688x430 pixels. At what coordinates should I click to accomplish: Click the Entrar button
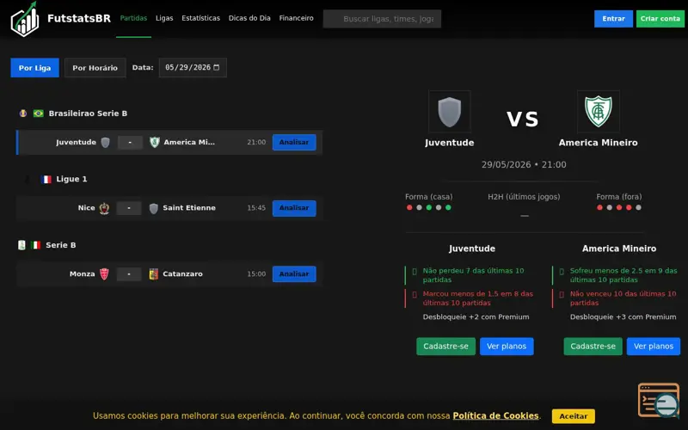[613, 19]
